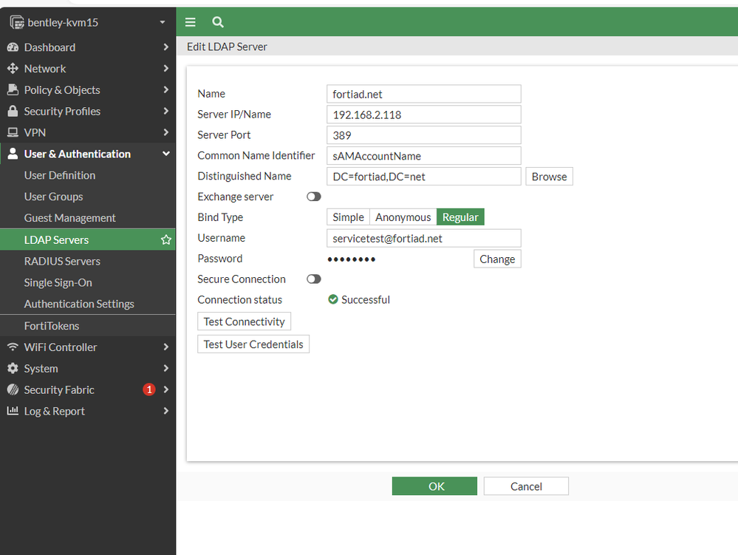
Task: Click the WiFi Controller signal icon
Action: [13, 347]
